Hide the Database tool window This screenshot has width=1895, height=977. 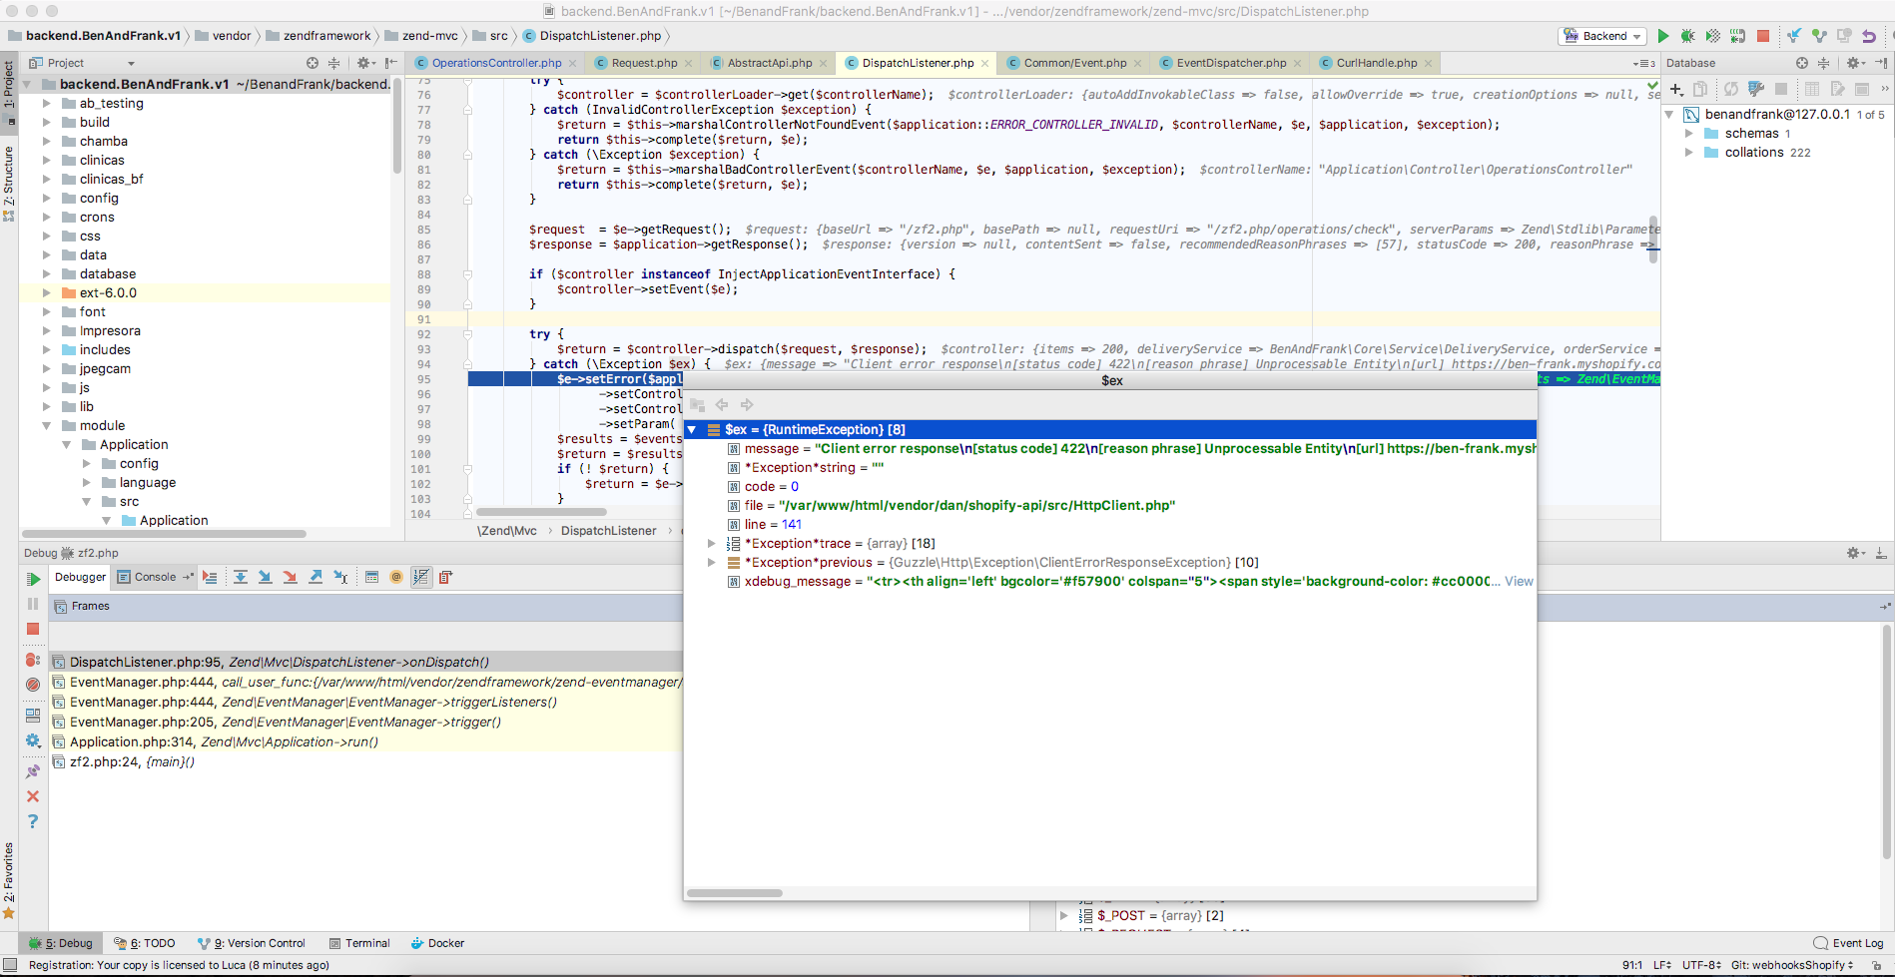point(1881,63)
